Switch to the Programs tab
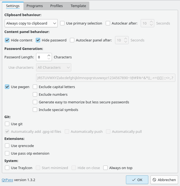 coord(35,6)
